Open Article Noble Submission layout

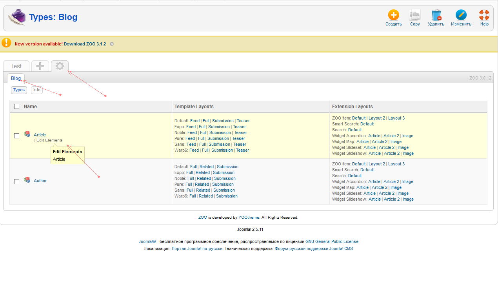[x=220, y=132]
